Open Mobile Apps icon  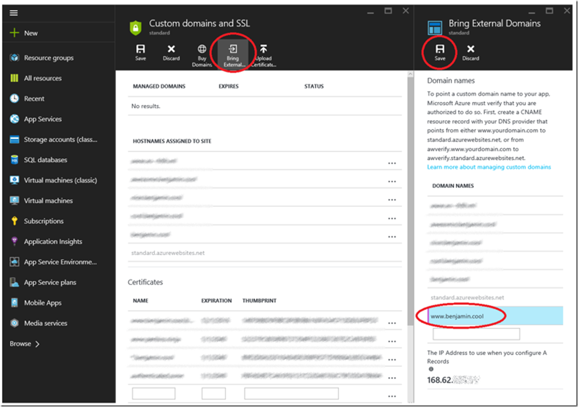tap(15, 303)
